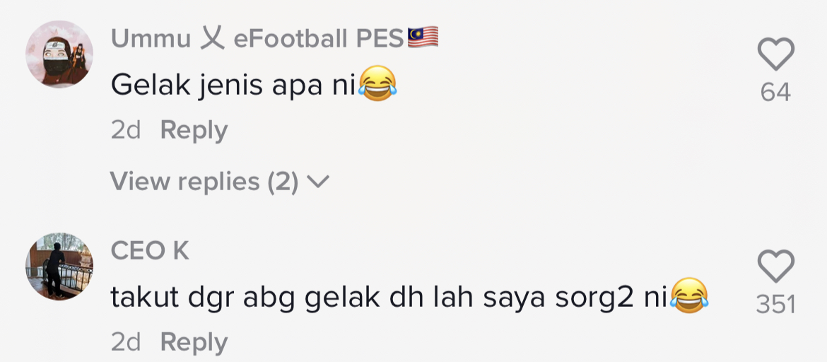Image resolution: width=827 pixels, height=362 pixels.
Task: Open the 'Ummu 乂 eFootball PES' username link
Action: tap(257, 39)
